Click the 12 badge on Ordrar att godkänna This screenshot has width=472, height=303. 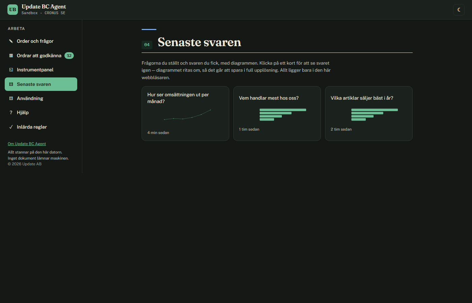[69, 56]
